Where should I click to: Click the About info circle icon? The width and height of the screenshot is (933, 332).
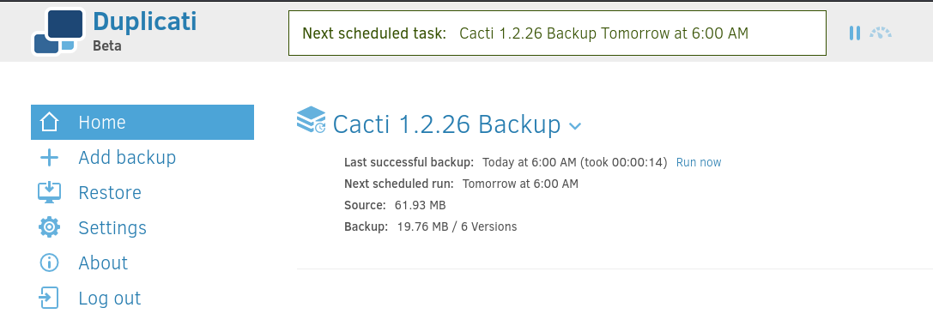point(49,263)
